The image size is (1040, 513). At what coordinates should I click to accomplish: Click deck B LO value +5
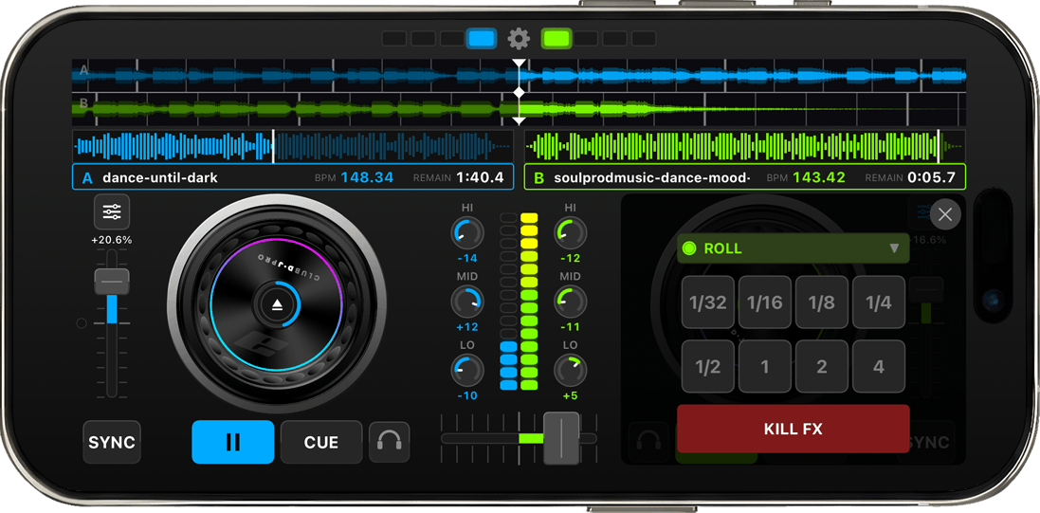pos(571,395)
